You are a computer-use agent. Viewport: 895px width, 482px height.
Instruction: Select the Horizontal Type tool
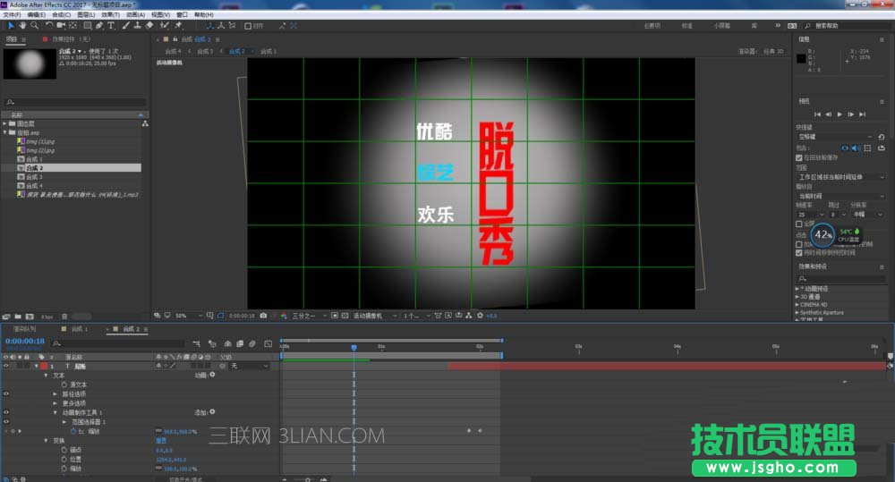[x=111, y=26]
